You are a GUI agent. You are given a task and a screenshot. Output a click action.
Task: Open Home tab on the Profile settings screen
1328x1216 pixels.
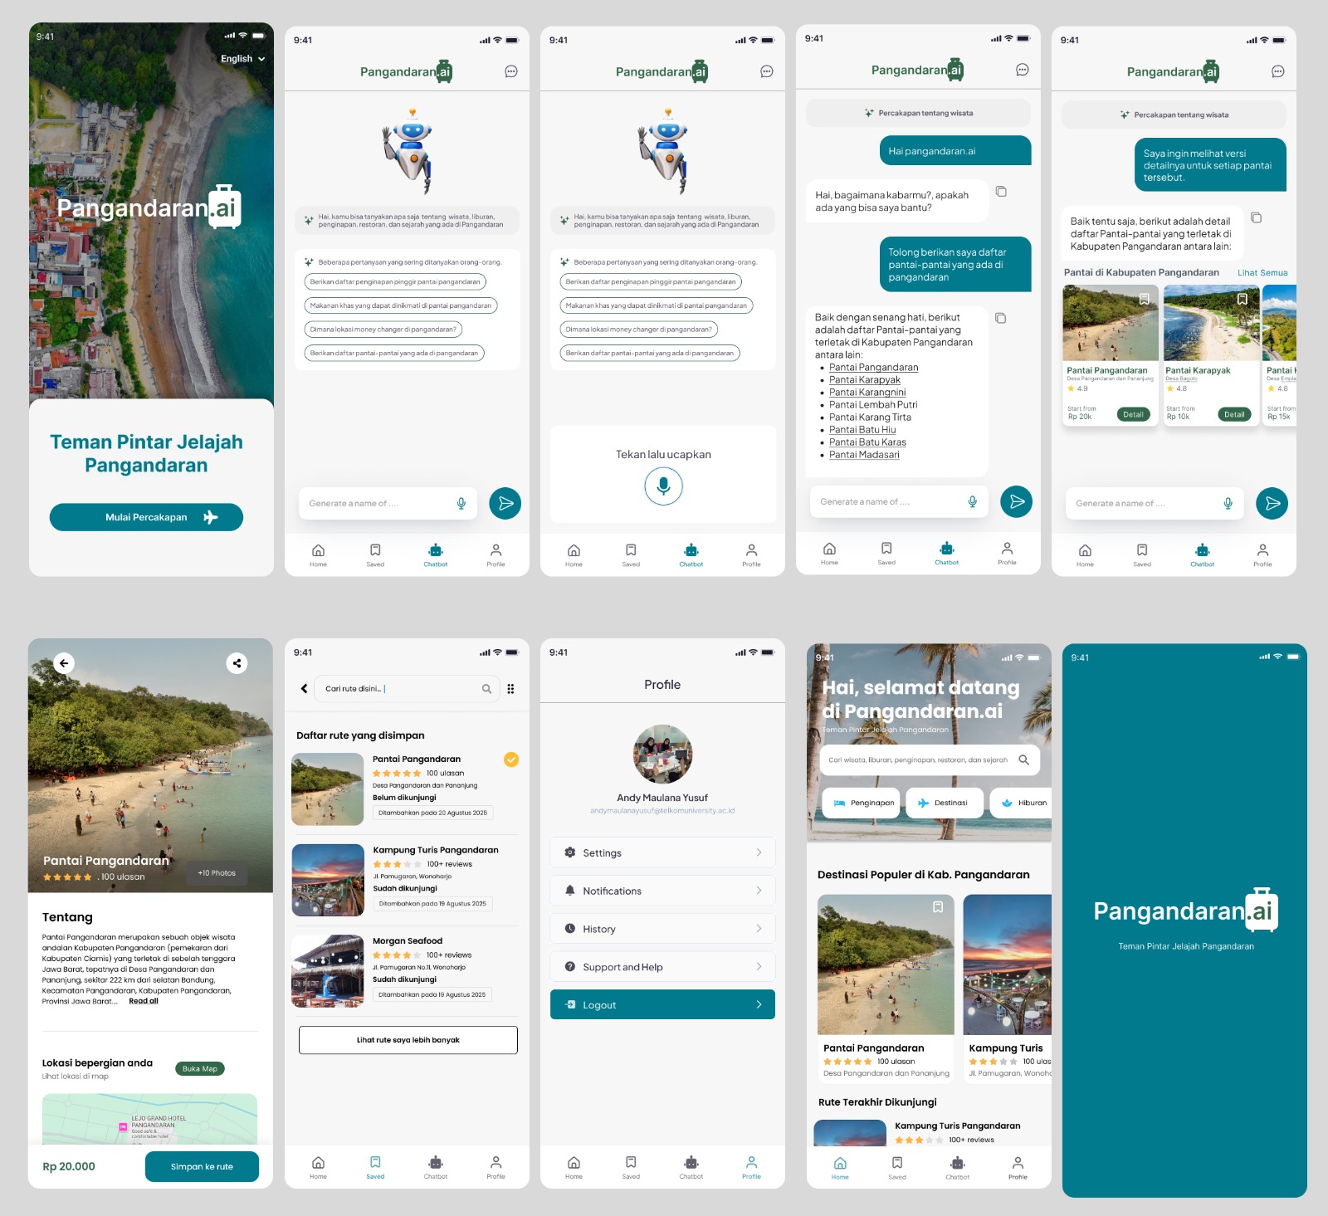tap(574, 1167)
